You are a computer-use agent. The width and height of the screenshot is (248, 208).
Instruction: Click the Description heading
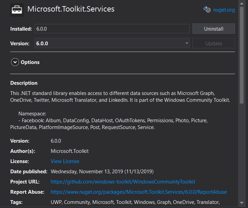24,83
